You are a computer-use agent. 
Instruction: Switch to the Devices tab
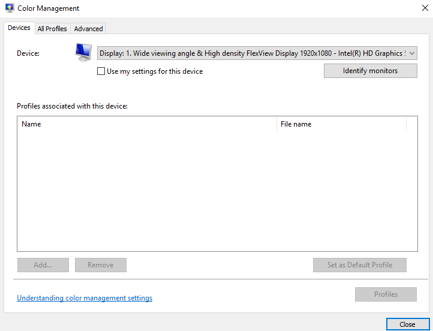pyautogui.click(x=19, y=28)
